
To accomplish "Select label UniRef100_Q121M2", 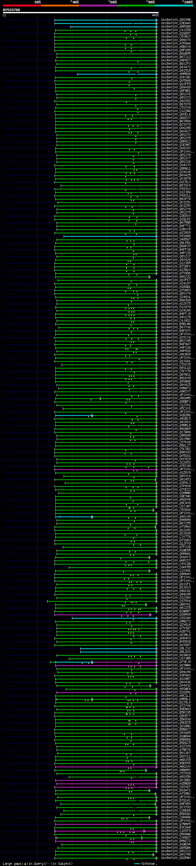I will 175,530.
